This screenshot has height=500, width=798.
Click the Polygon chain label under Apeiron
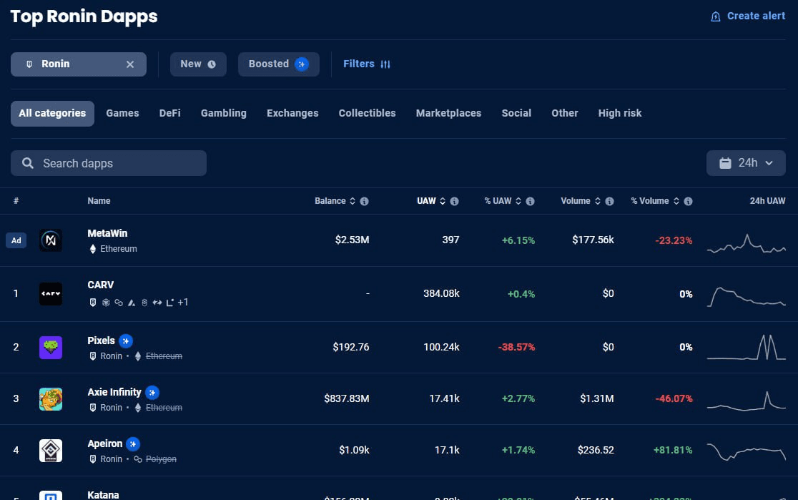click(x=161, y=459)
